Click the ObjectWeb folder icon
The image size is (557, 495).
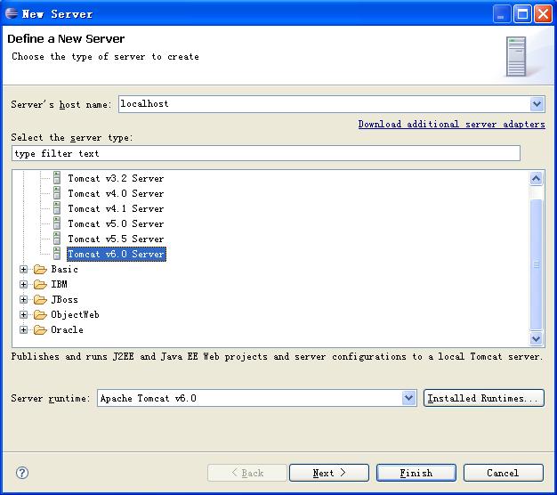(x=40, y=314)
